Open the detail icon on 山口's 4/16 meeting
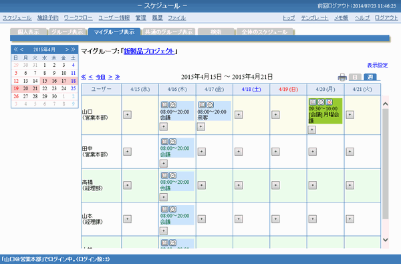Image resolution: width=401 pixels, height=264 pixels. (x=164, y=105)
